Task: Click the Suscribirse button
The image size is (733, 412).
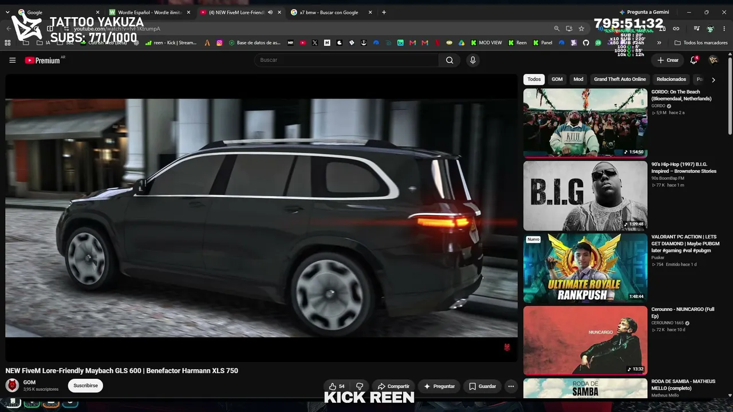Action: click(85, 386)
